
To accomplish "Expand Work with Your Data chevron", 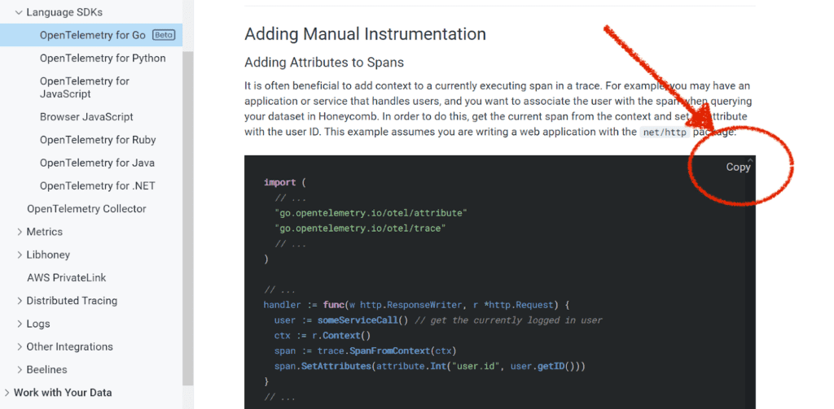I will (7, 393).
